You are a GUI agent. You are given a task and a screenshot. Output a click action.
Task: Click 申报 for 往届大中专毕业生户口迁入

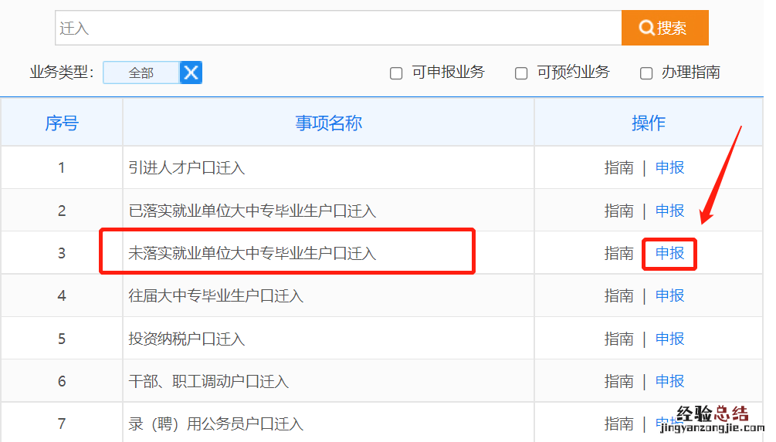click(669, 295)
